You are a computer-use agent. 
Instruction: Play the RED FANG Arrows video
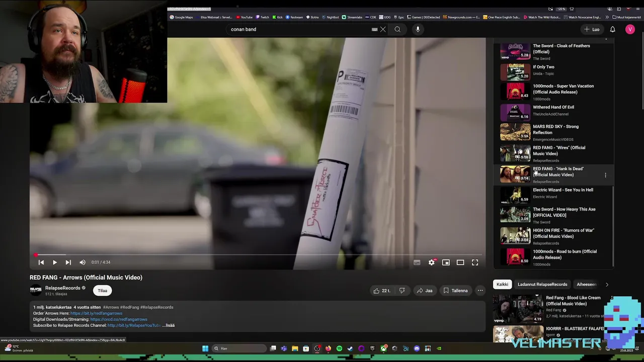pyautogui.click(x=54, y=262)
